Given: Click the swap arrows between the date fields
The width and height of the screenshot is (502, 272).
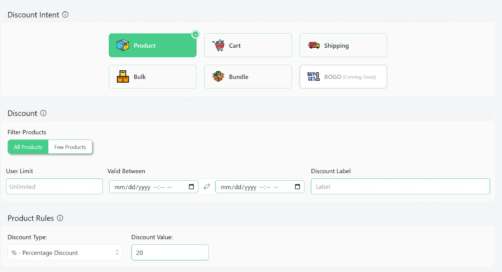Looking at the screenshot, I should coord(207,187).
